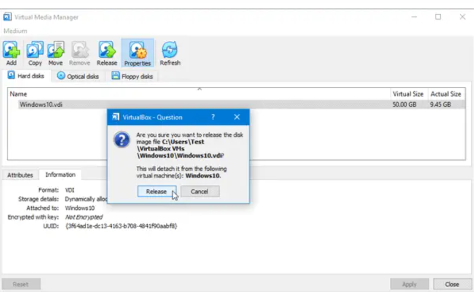This screenshot has height=292, width=474.
Task: Click the Refresh toolbar icon
Action: tap(170, 53)
